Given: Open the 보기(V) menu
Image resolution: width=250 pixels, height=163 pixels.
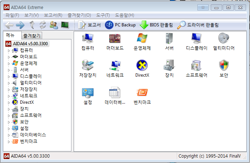Looking at the screenshot, I should [x=32, y=15].
